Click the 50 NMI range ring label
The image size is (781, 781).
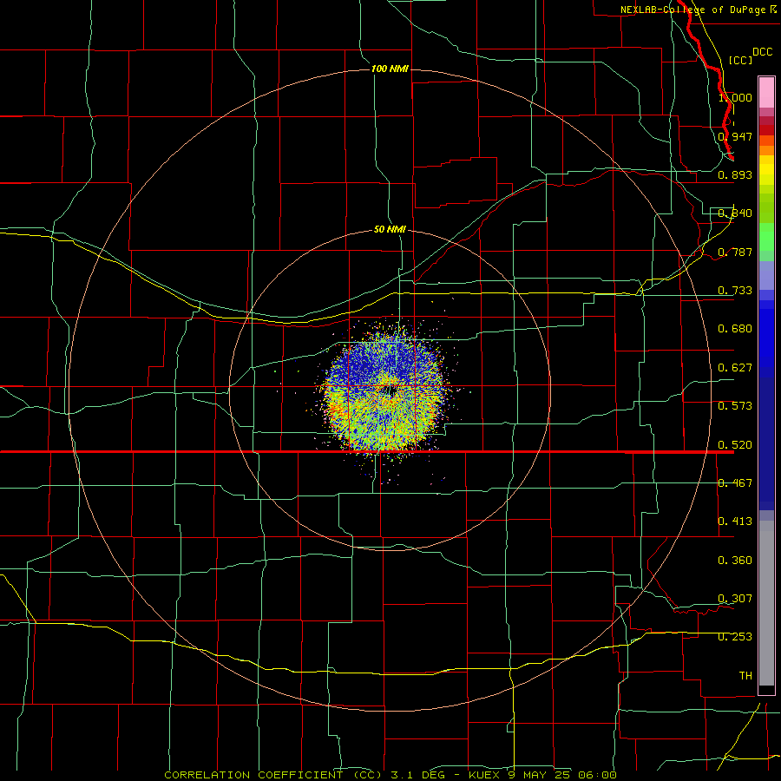click(x=390, y=229)
